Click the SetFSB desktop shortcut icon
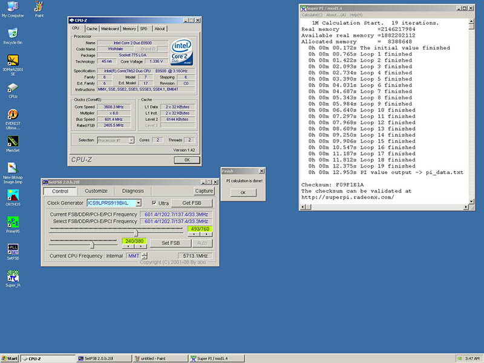Viewport: 484px width, 363px height. point(13,252)
